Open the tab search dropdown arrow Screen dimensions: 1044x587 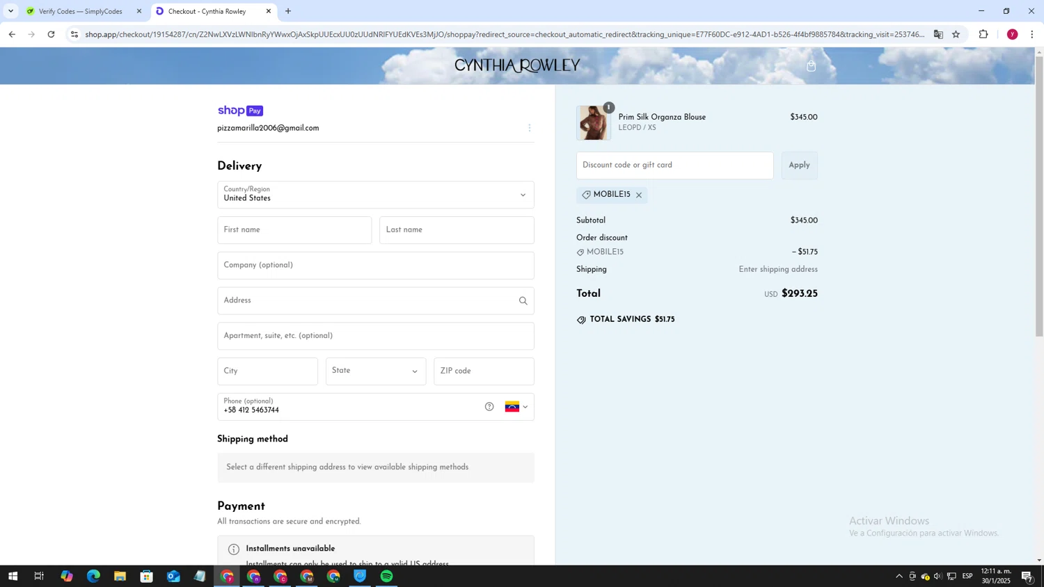[x=10, y=11]
